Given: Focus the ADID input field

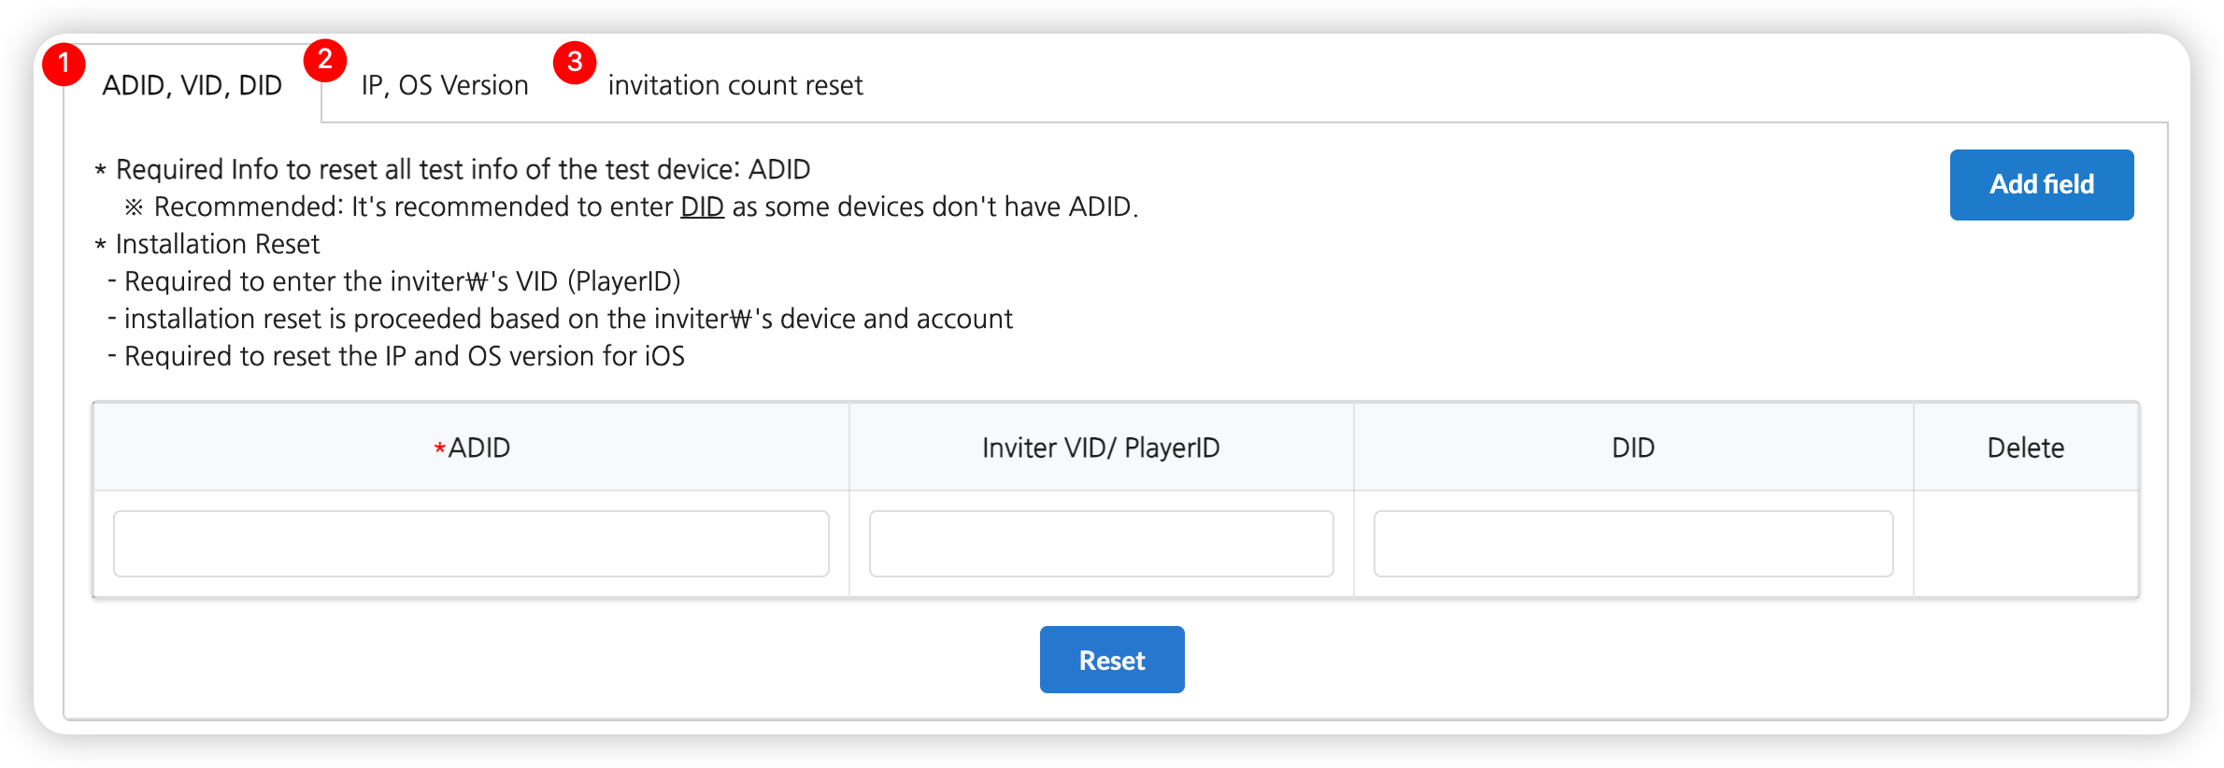Looking at the screenshot, I should tap(471, 544).
